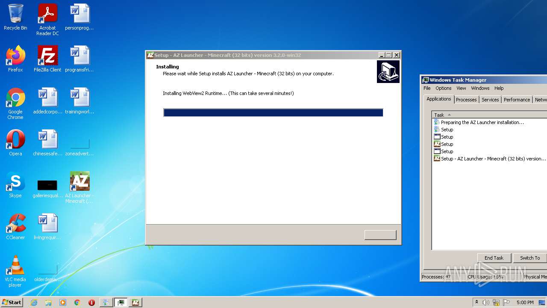Click the volume tray icon
This screenshot has width=547, height=308.
(x=485, y=302)
